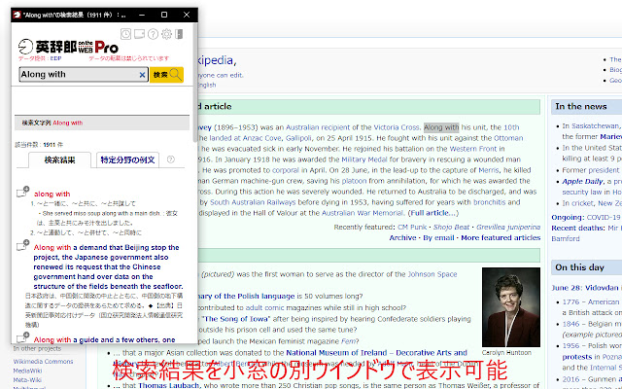Open the Victoria Cross link
Screen dimensions: 622x389
click(x=390, y=127)
